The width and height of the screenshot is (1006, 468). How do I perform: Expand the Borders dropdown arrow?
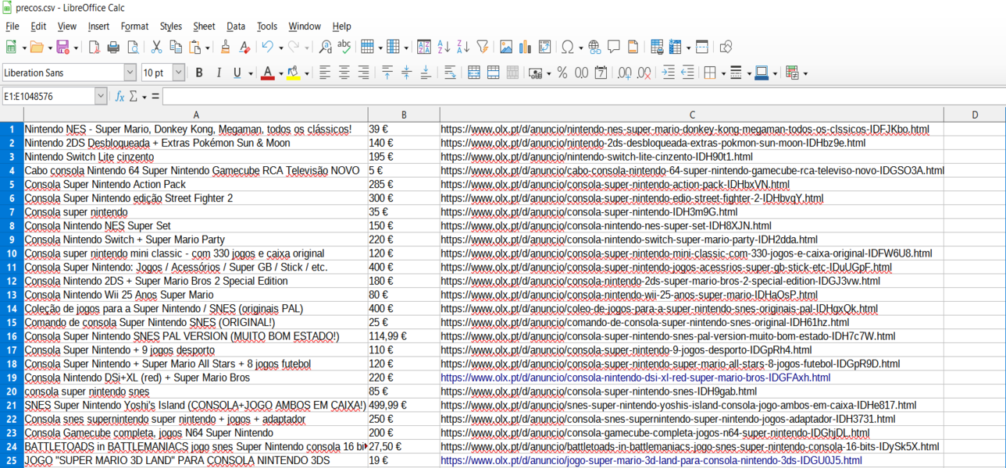point(722,73)
